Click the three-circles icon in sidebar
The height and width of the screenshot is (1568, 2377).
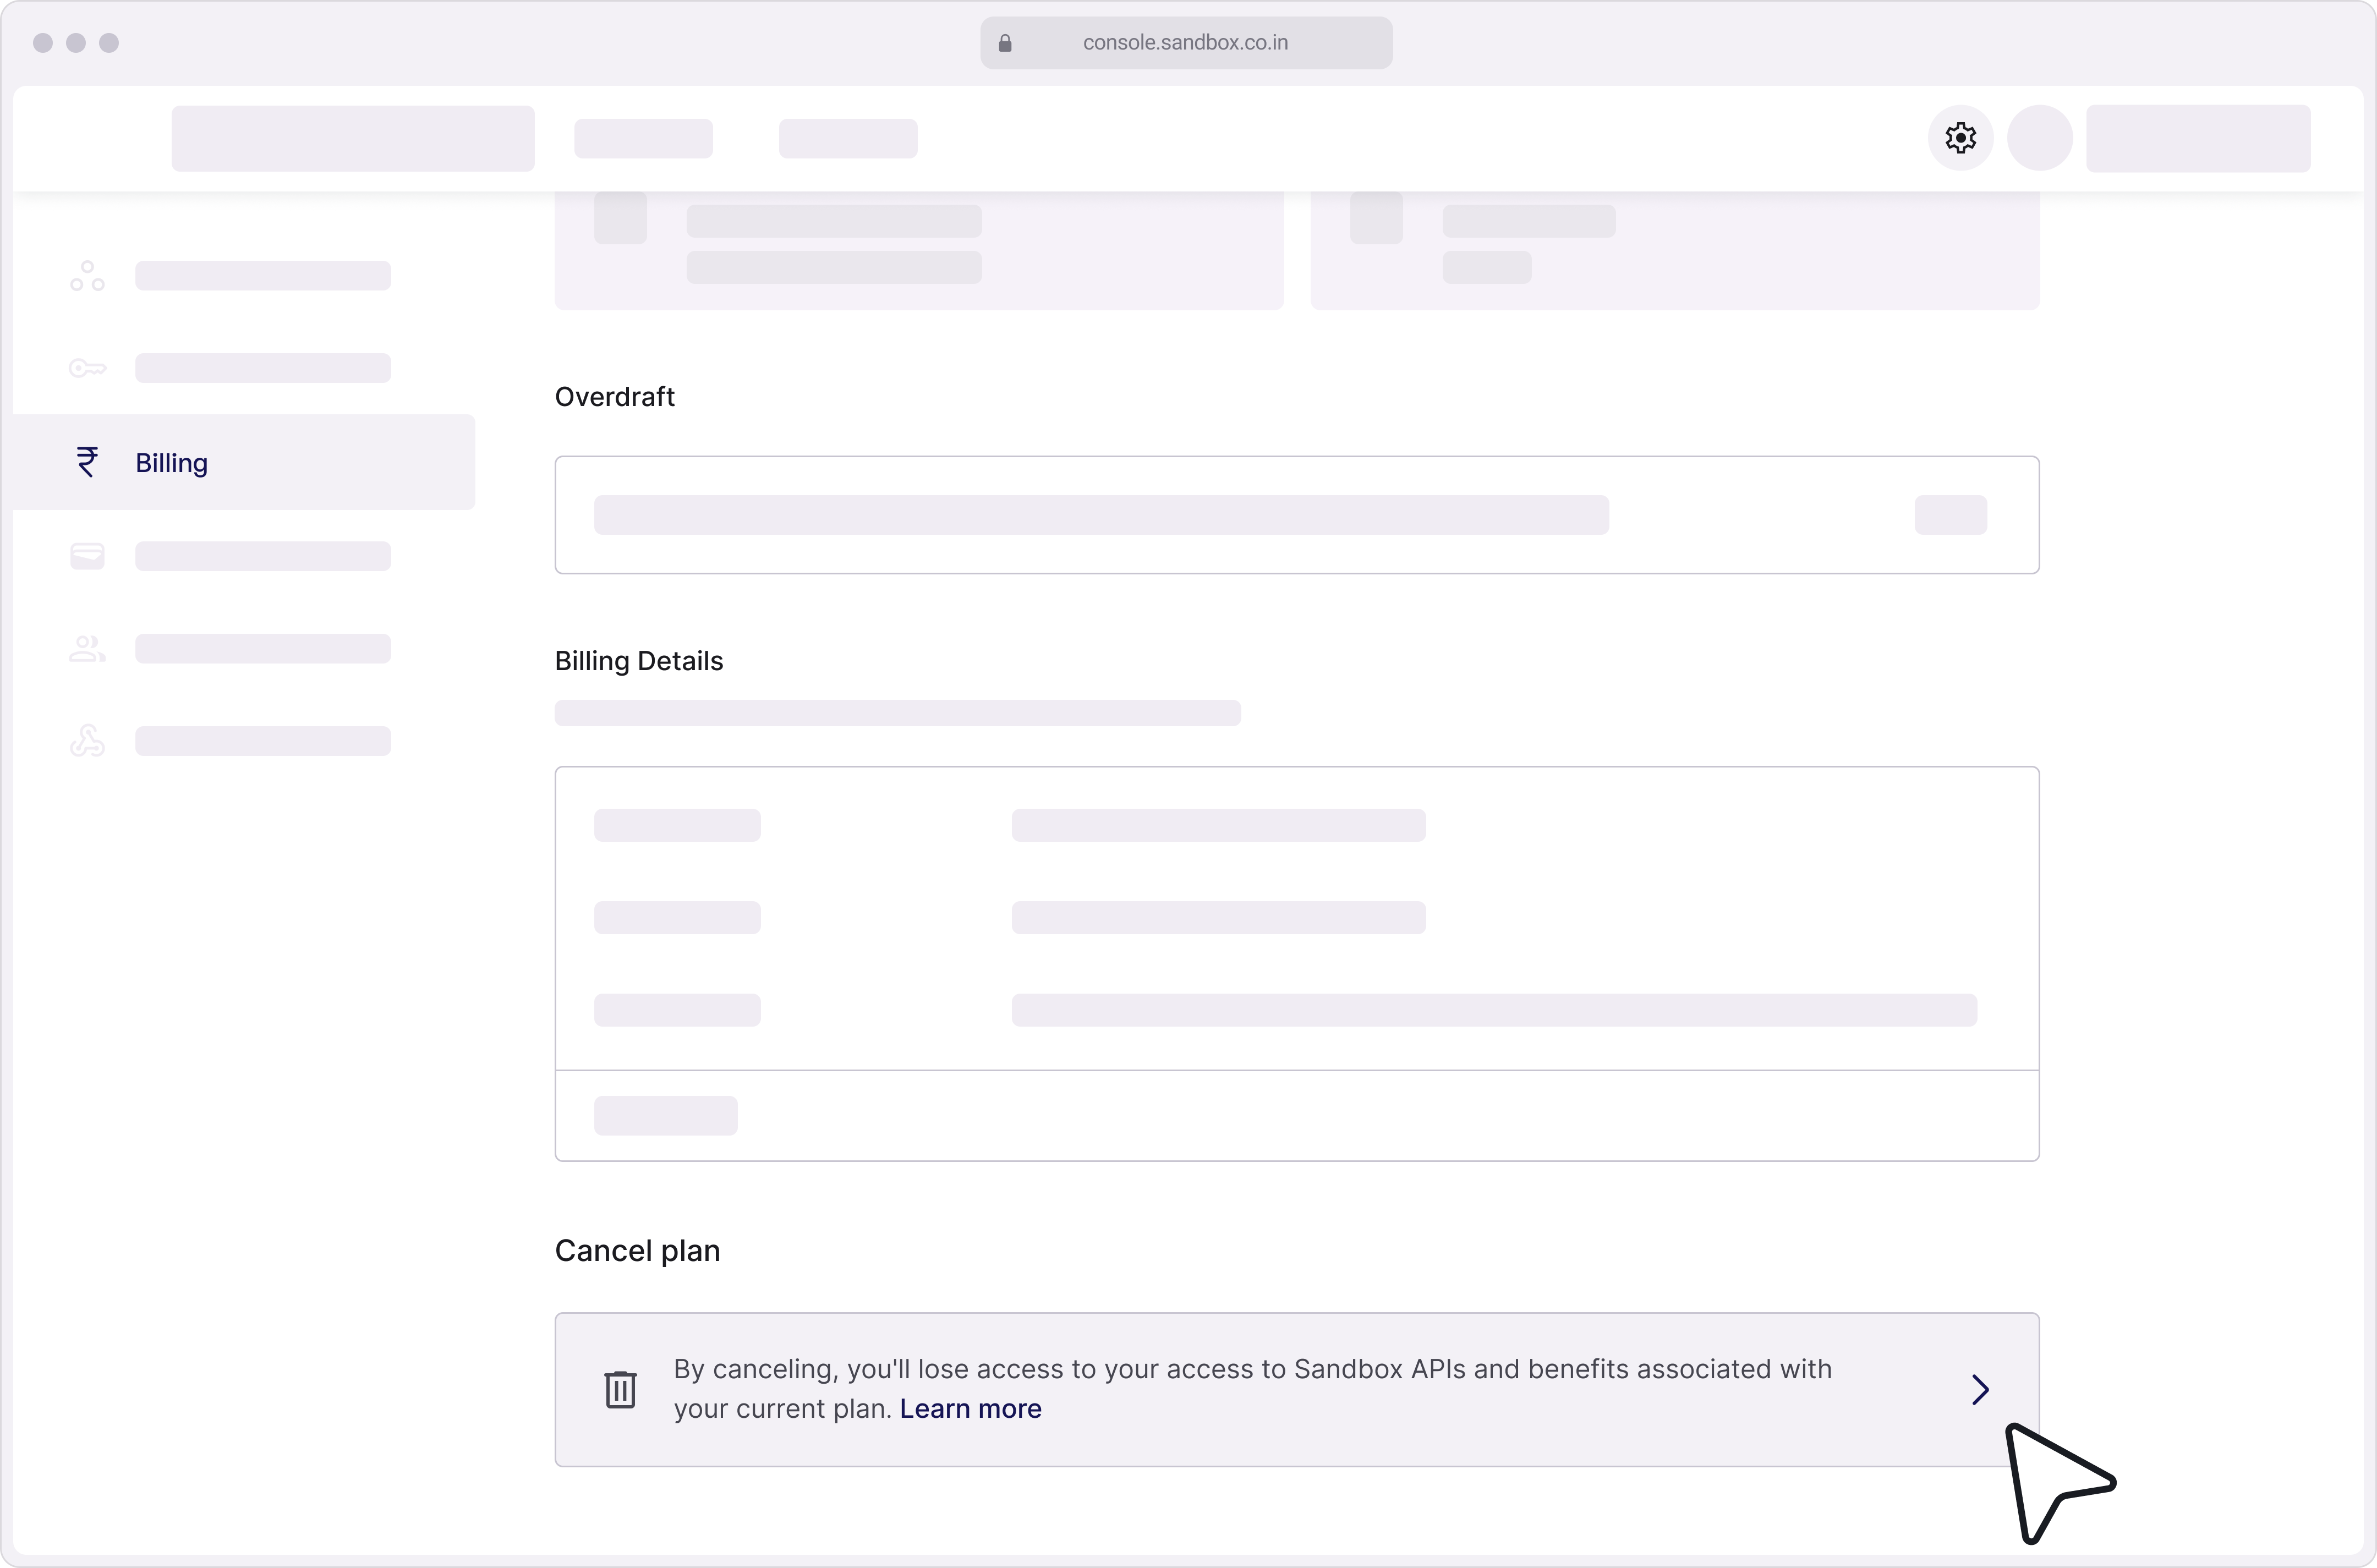click(x=88, y=276)
